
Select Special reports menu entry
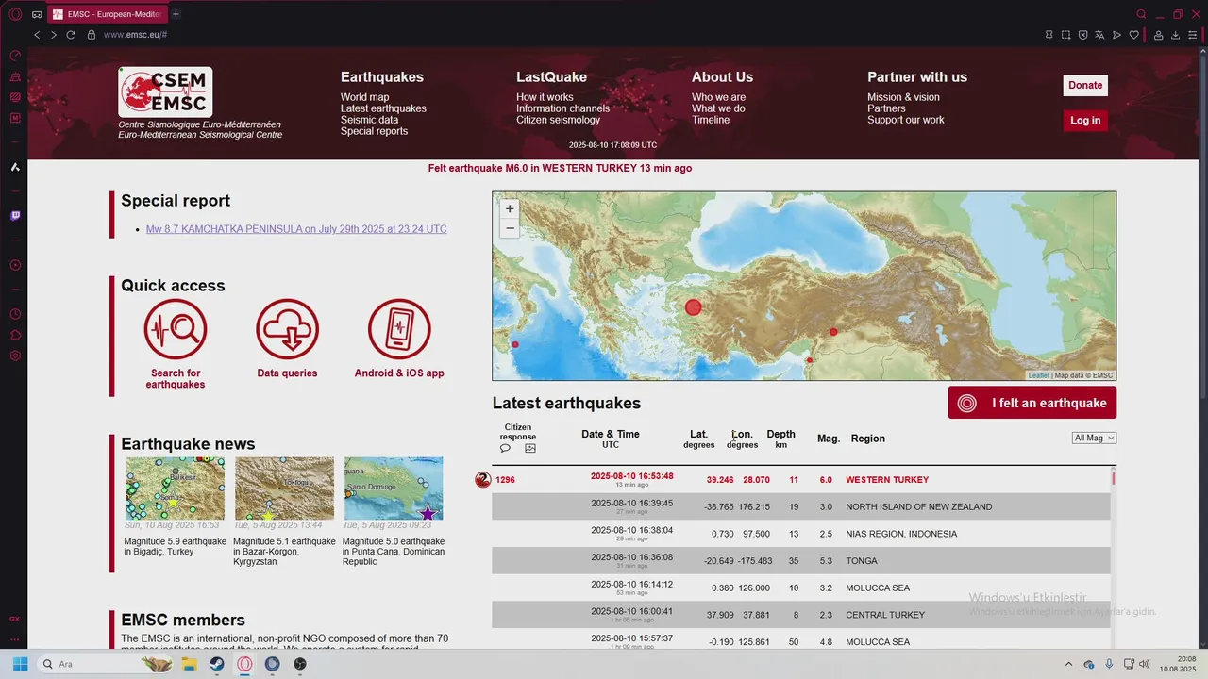click(374, 131)
